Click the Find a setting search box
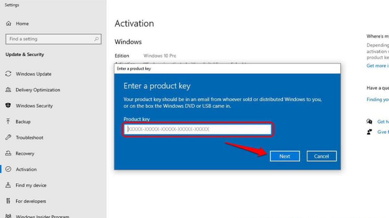Screen dimensions: 389x218 point(52,39)
